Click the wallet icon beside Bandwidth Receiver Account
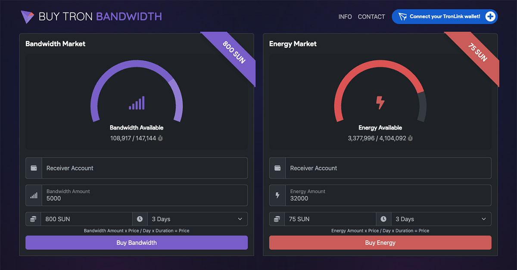Image resolution: width=517 pixels, height=270 pixels. tap(33, 168)
